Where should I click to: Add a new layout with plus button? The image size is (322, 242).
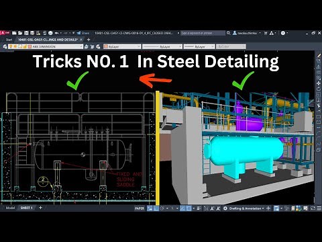40,208
